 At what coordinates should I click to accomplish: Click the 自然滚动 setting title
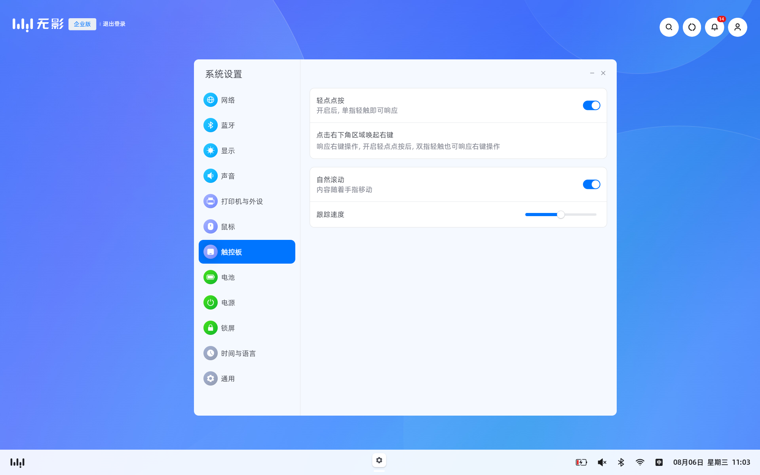pos(331,180)
